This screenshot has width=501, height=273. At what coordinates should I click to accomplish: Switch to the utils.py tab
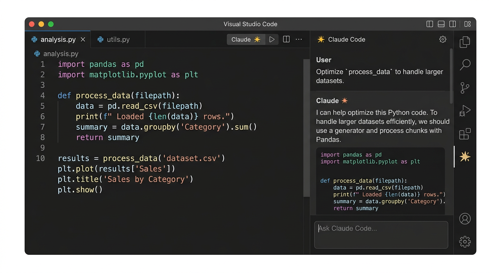(x=117, y=39)
